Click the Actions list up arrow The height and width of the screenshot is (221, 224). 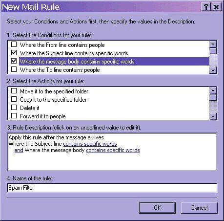[x=213, y=90]
